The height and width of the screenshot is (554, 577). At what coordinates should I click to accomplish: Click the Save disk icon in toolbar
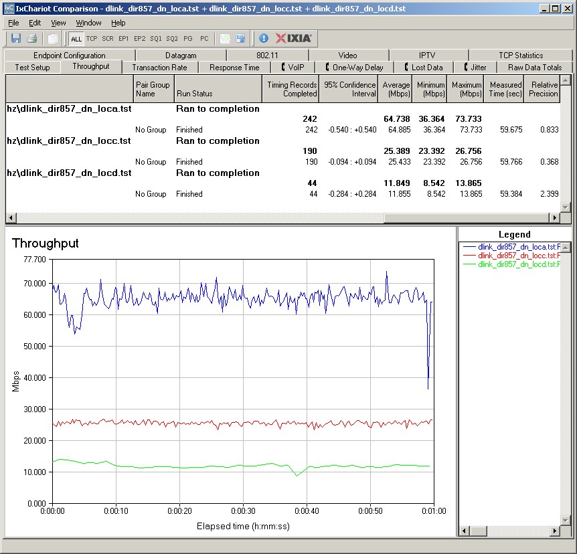[x=16, y=38]
